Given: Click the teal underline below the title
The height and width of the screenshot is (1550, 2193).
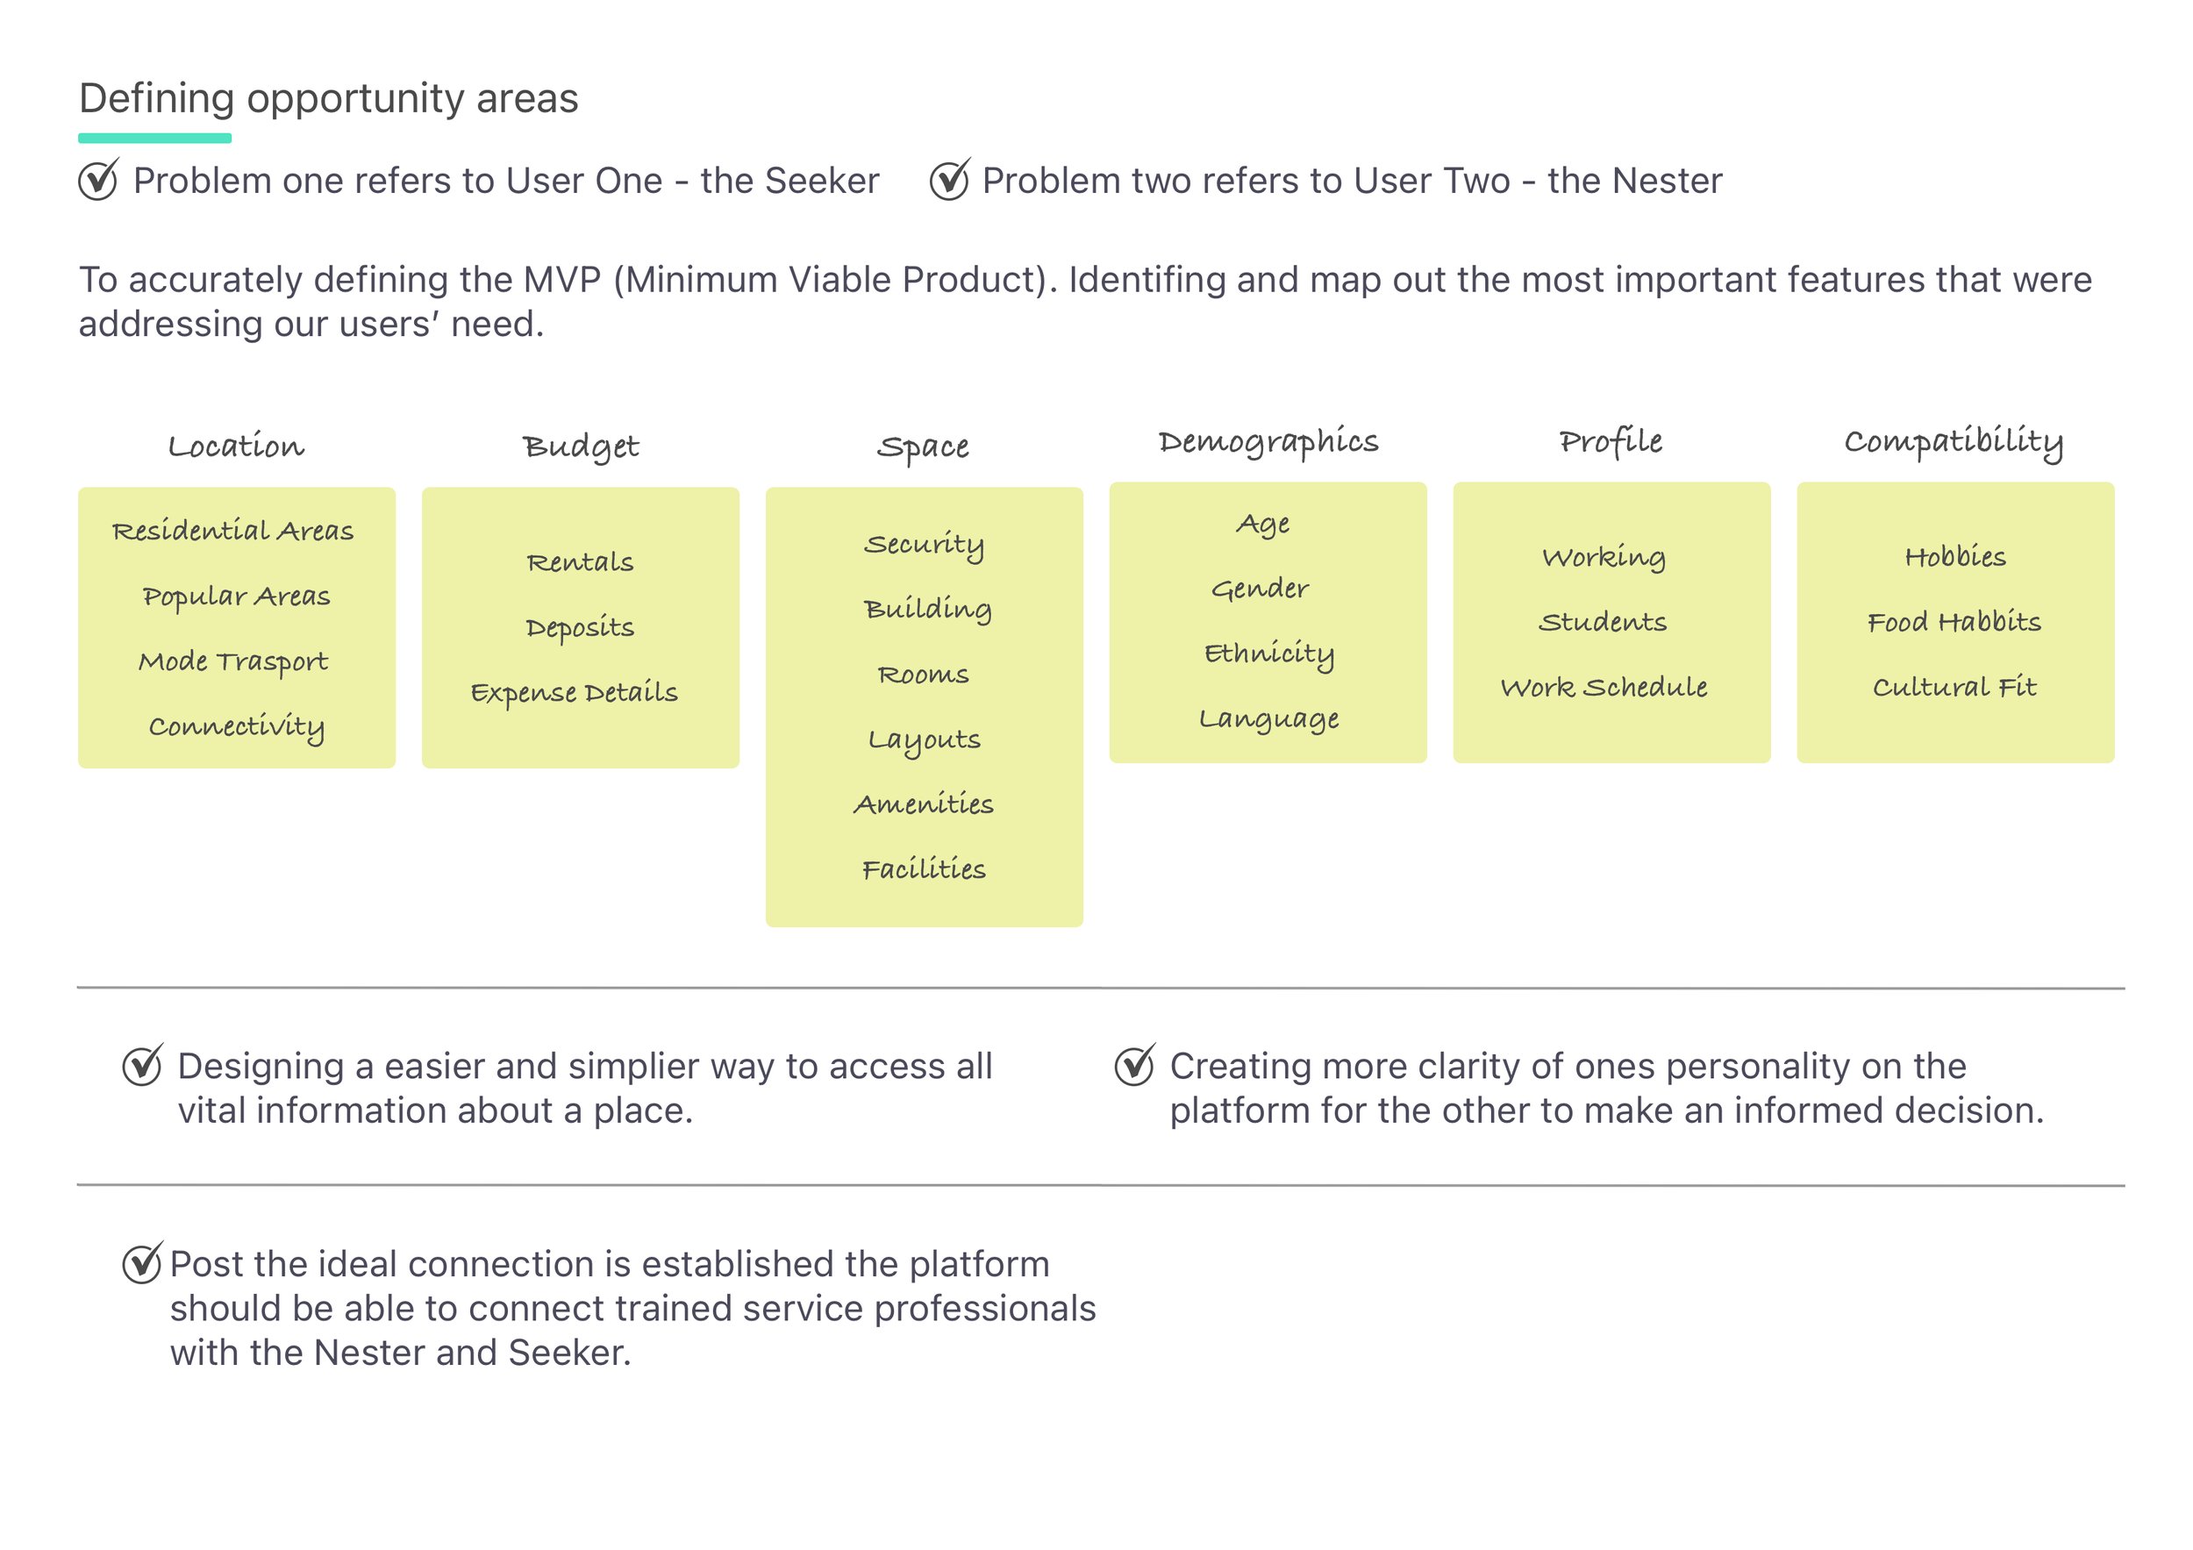Looking at the screenshot, I should coord(154,139).
